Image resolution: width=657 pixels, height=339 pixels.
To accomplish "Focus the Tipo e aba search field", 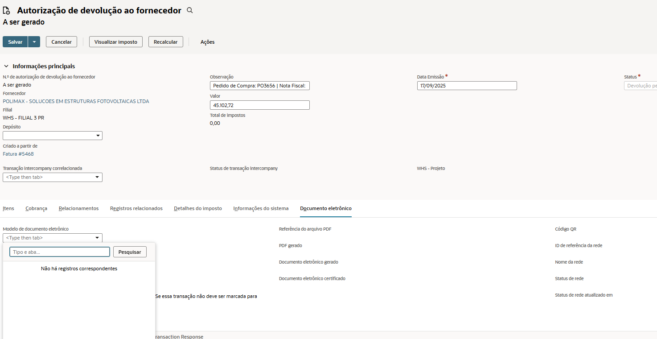I will click(60, 252).
